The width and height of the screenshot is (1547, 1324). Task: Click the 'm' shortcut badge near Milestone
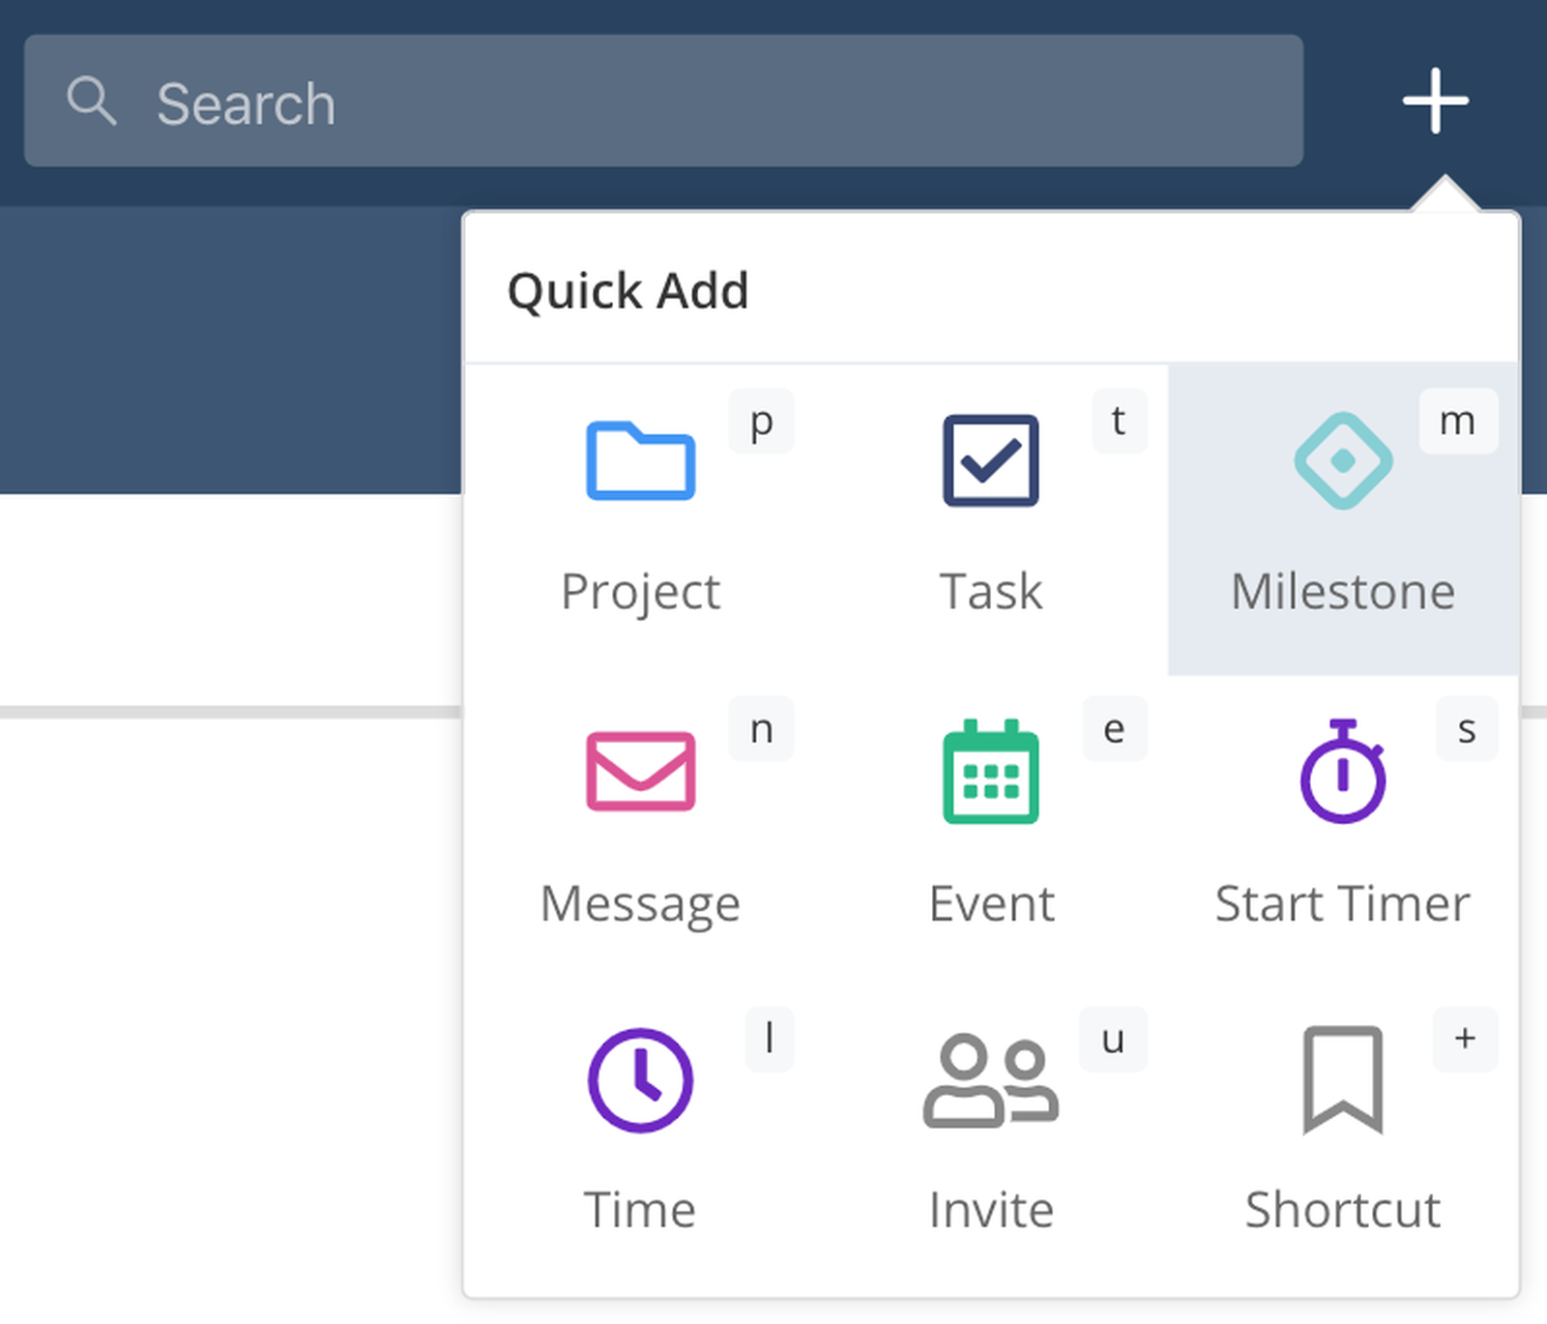1458,422
